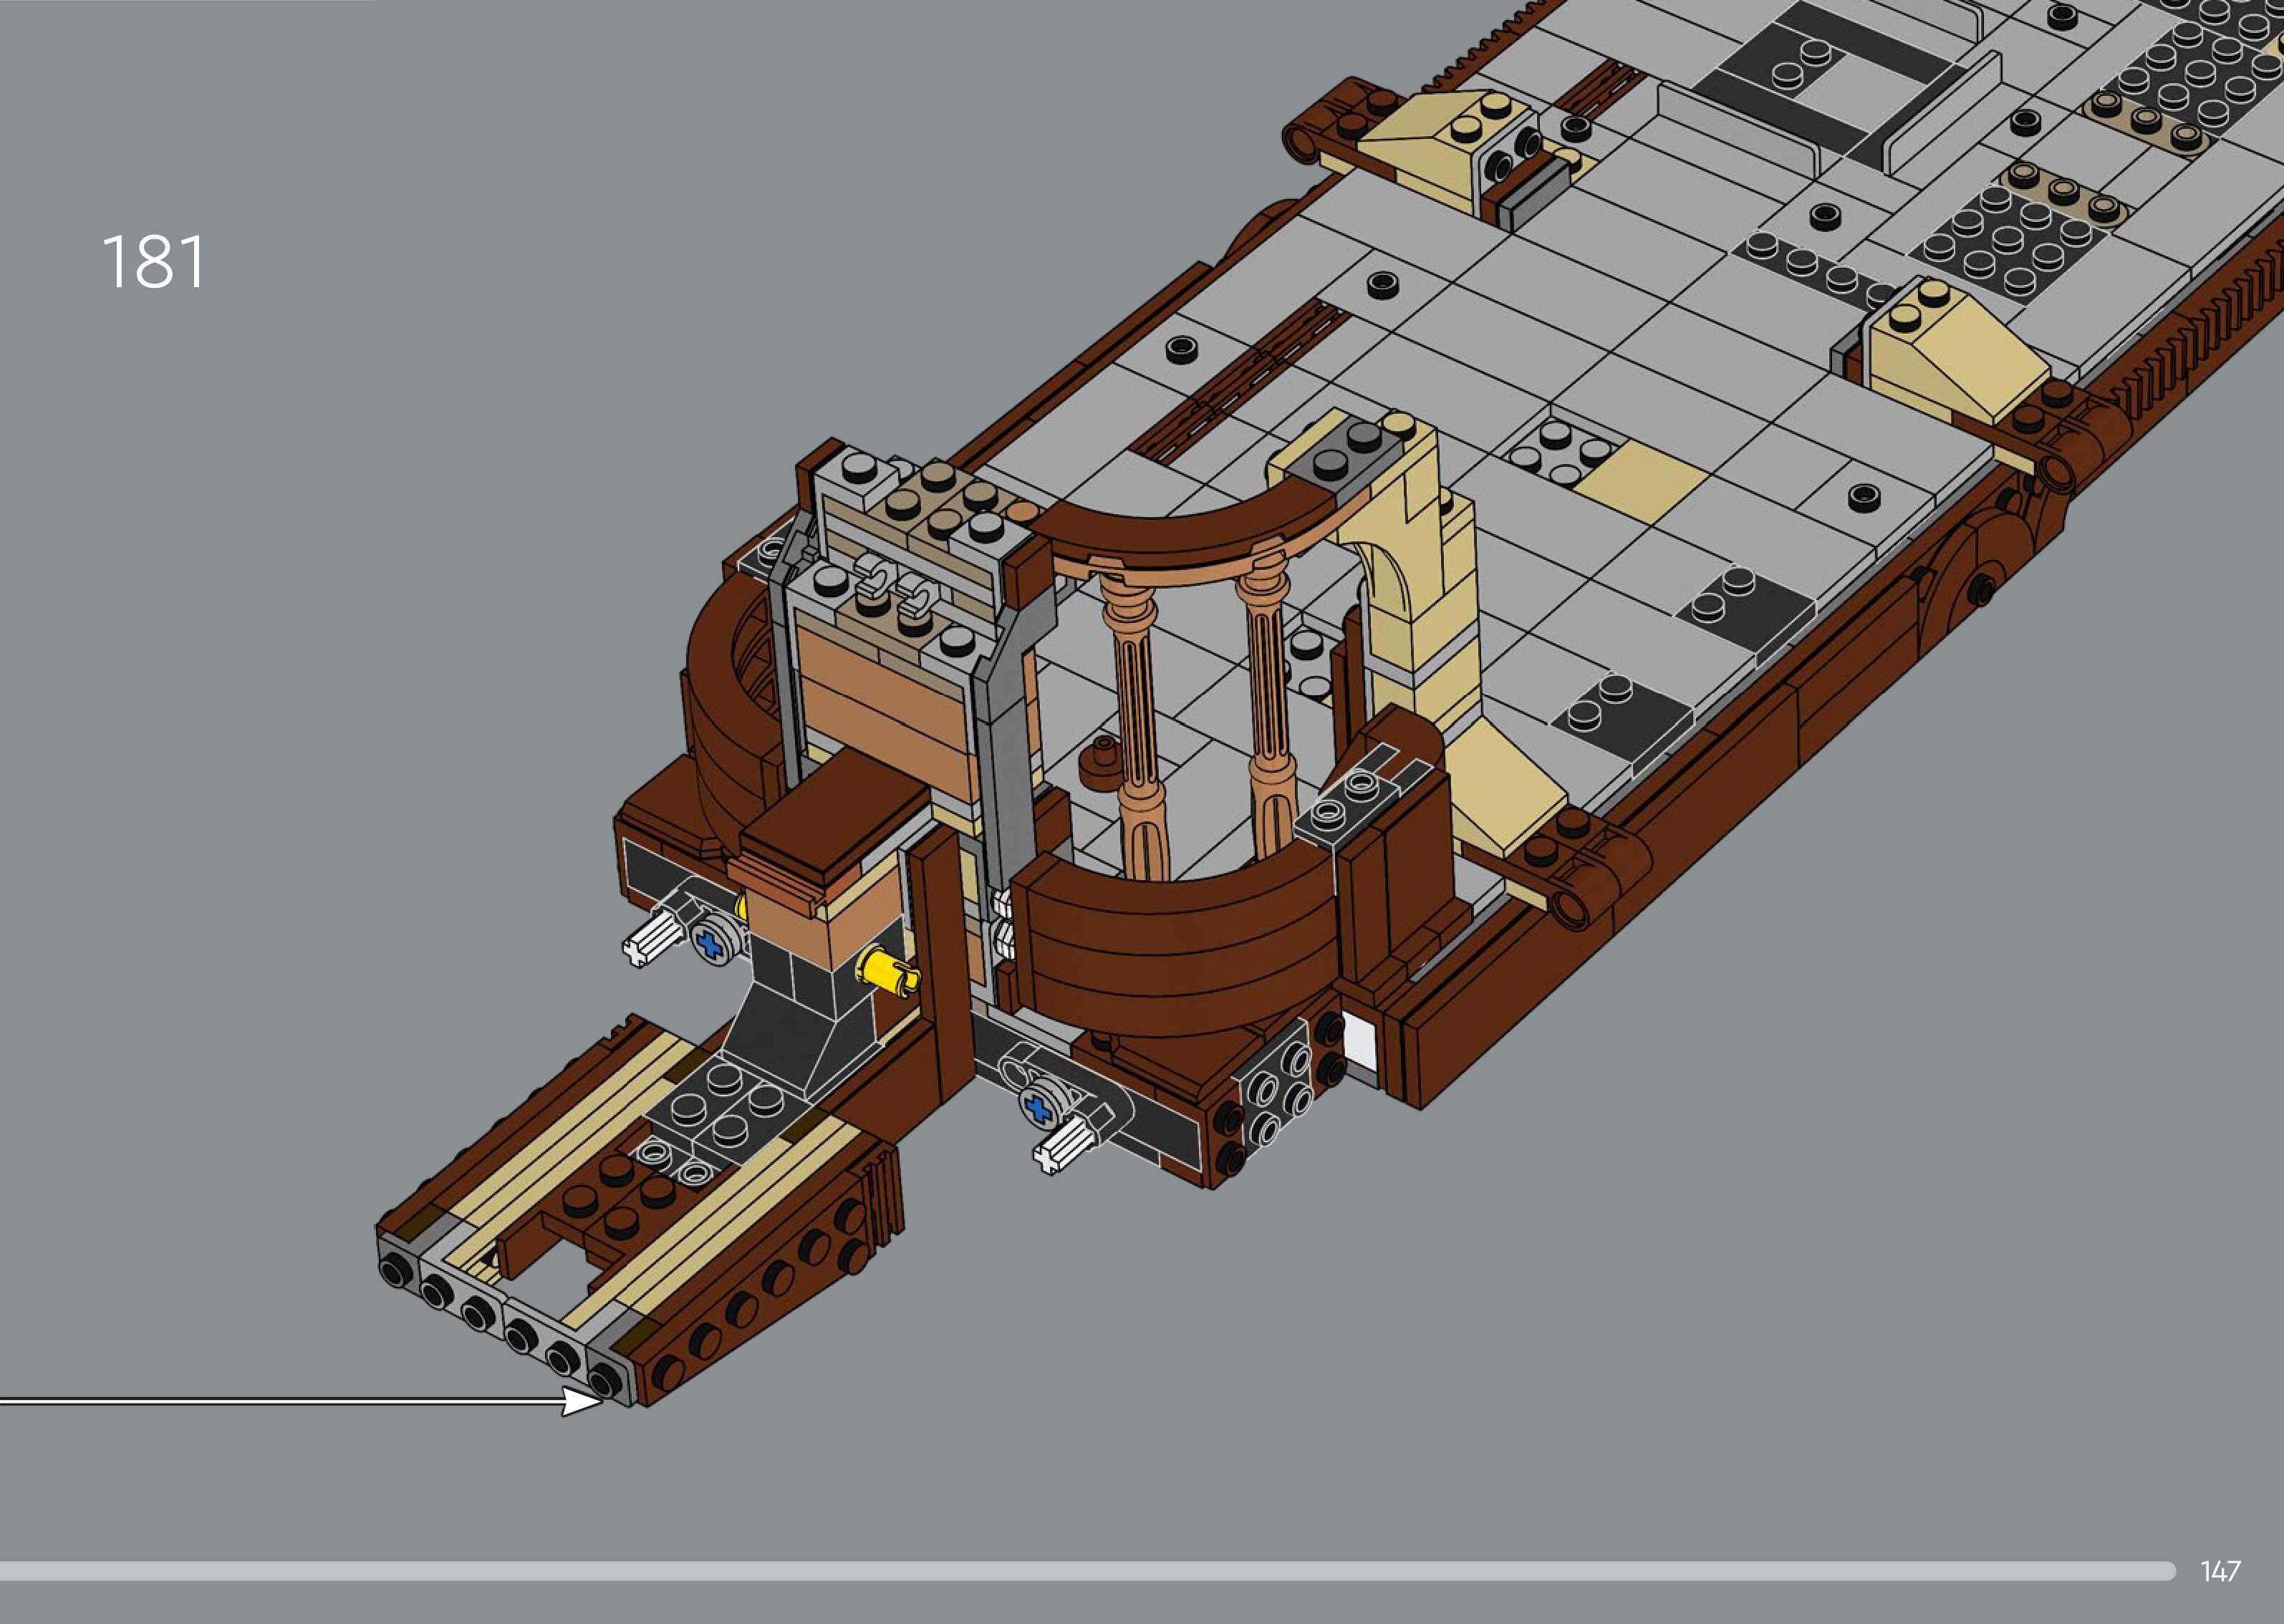
Task: Click the left blue cross axle pin
Action: [x=711, y=942]
